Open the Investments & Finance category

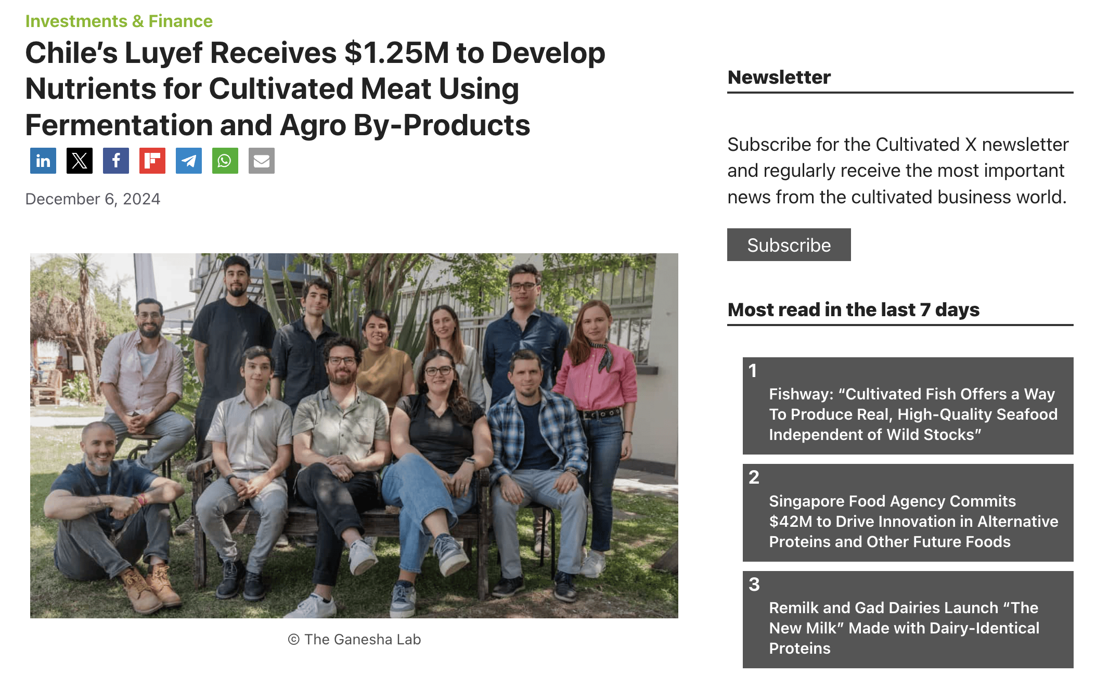(119, 21)
